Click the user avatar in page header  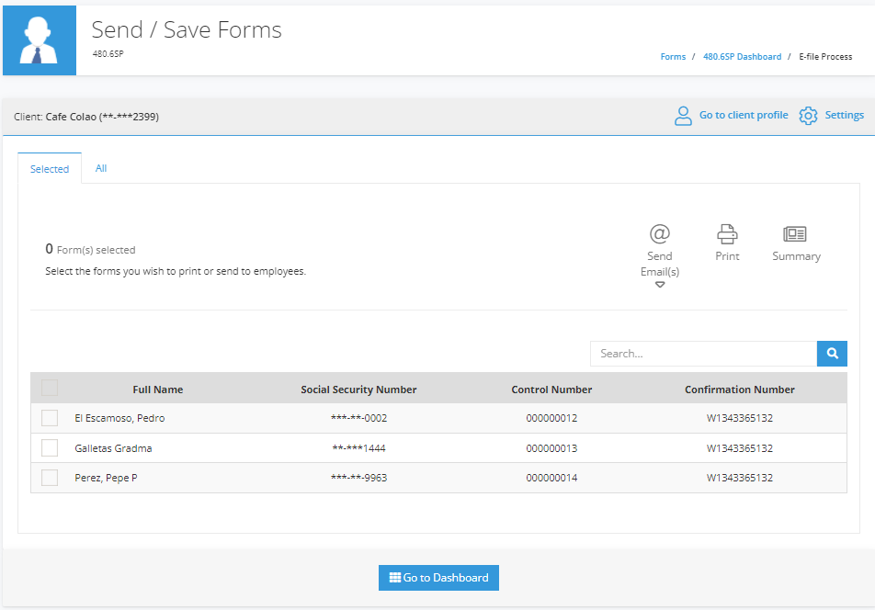tap(39, 40)
